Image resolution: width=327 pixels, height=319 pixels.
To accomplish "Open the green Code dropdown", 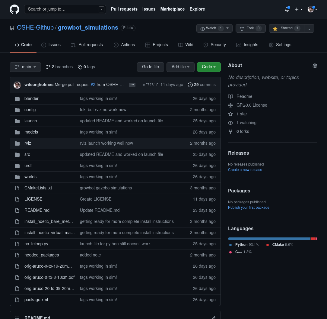I will (x=209, y=67).
